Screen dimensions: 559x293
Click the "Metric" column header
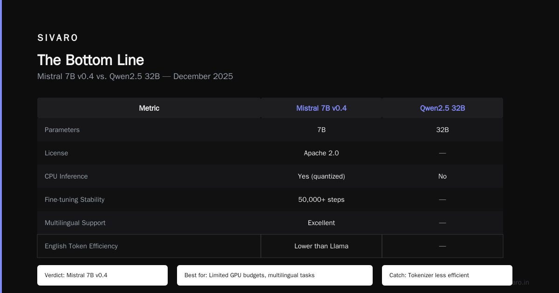(x=149, y=108)
